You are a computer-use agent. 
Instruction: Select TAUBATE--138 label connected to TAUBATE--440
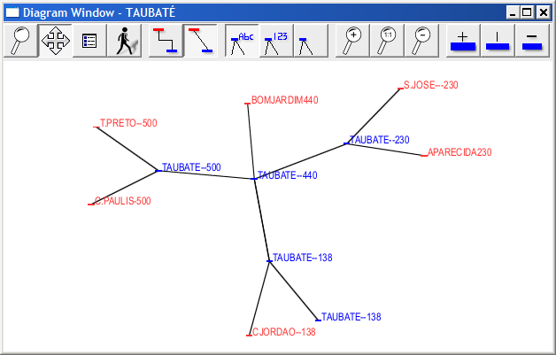point(303,258)
